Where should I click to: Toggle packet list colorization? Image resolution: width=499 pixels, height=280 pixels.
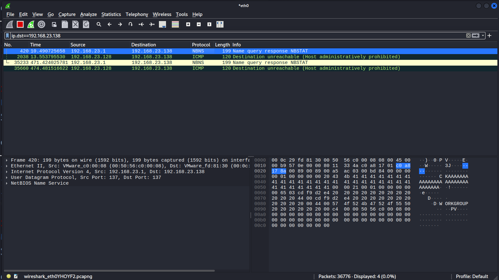pyautogui.click(x=175, y=24)
